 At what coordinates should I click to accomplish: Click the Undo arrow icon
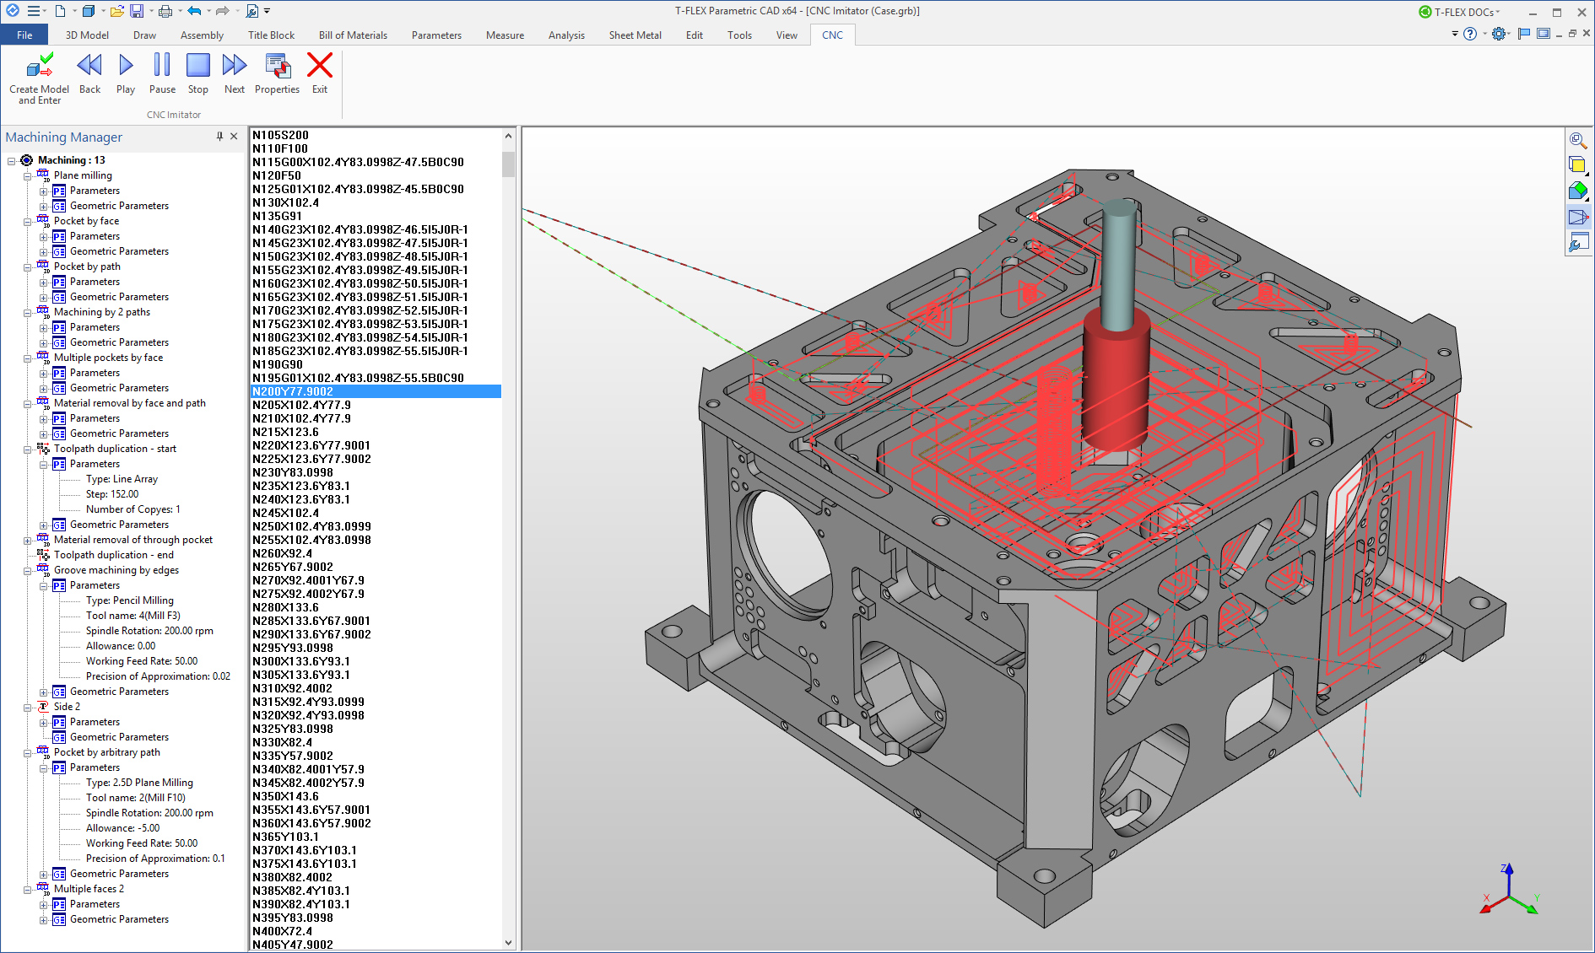(194, 11)
